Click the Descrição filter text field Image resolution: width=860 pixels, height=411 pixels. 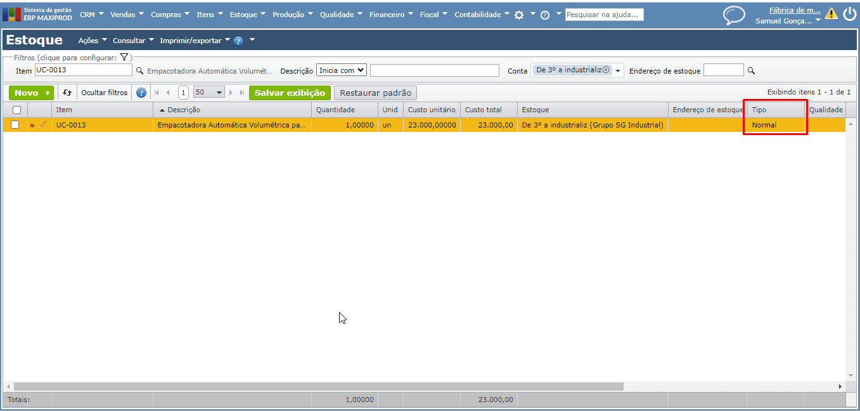pos(434,70)
